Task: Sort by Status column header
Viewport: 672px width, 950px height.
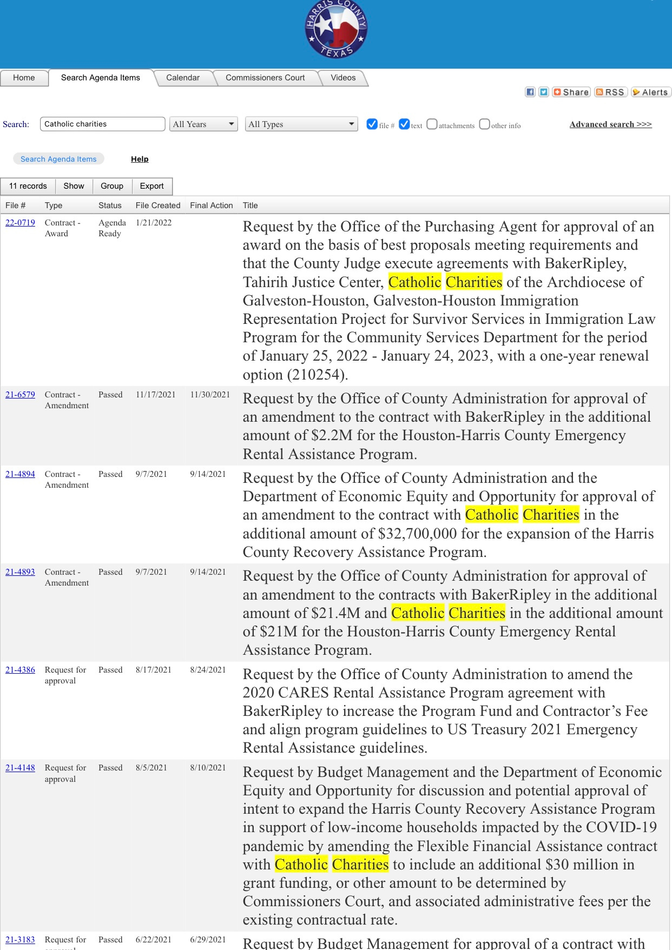Action: [x=110, y=205]
